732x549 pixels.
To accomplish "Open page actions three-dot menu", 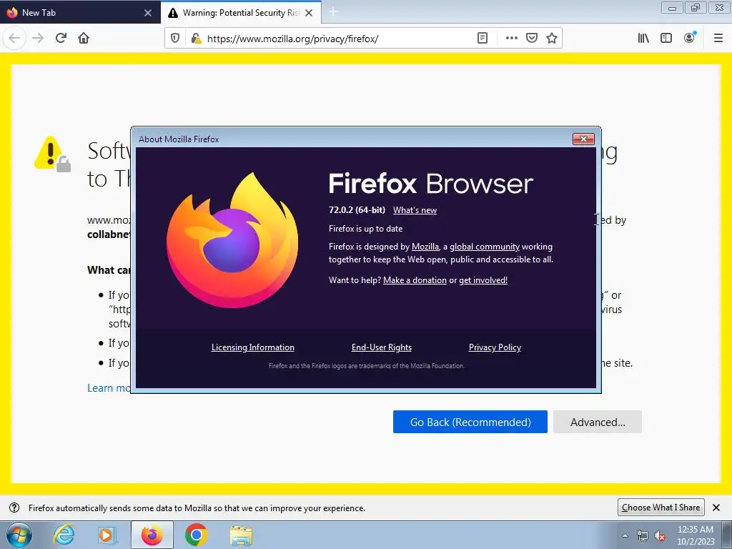I will pyautogui.click(x=512, y=39).
